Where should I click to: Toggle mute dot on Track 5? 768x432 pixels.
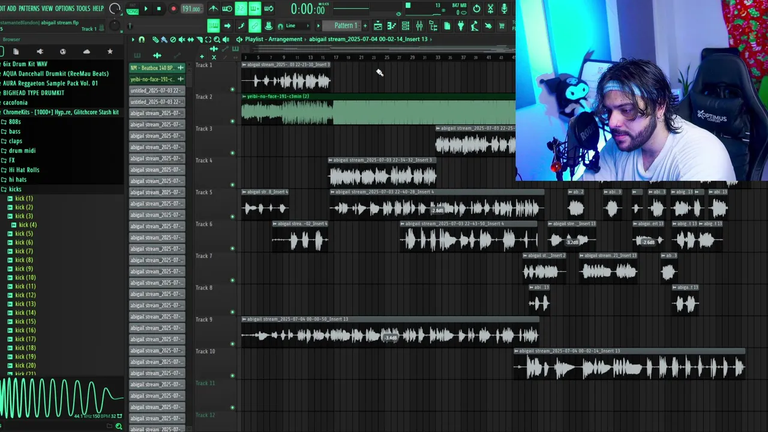(232, 217)
